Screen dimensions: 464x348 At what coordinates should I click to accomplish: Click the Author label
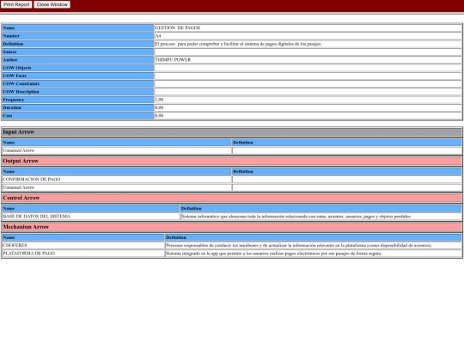10,60
